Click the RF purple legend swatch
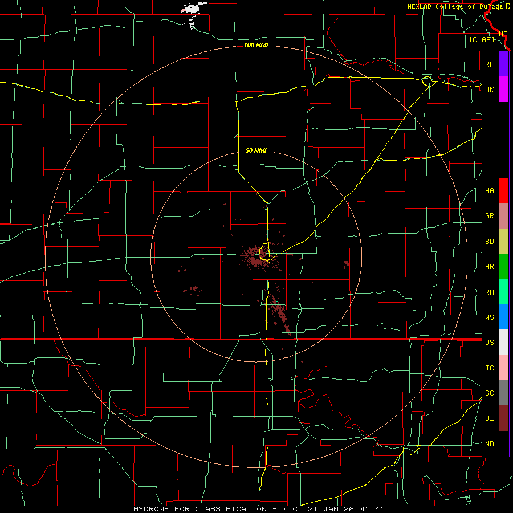 tap(503, 64)
